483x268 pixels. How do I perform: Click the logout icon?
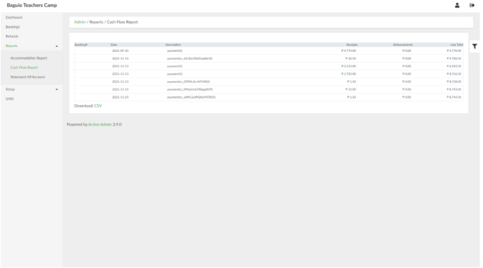(x=472, y=5)
